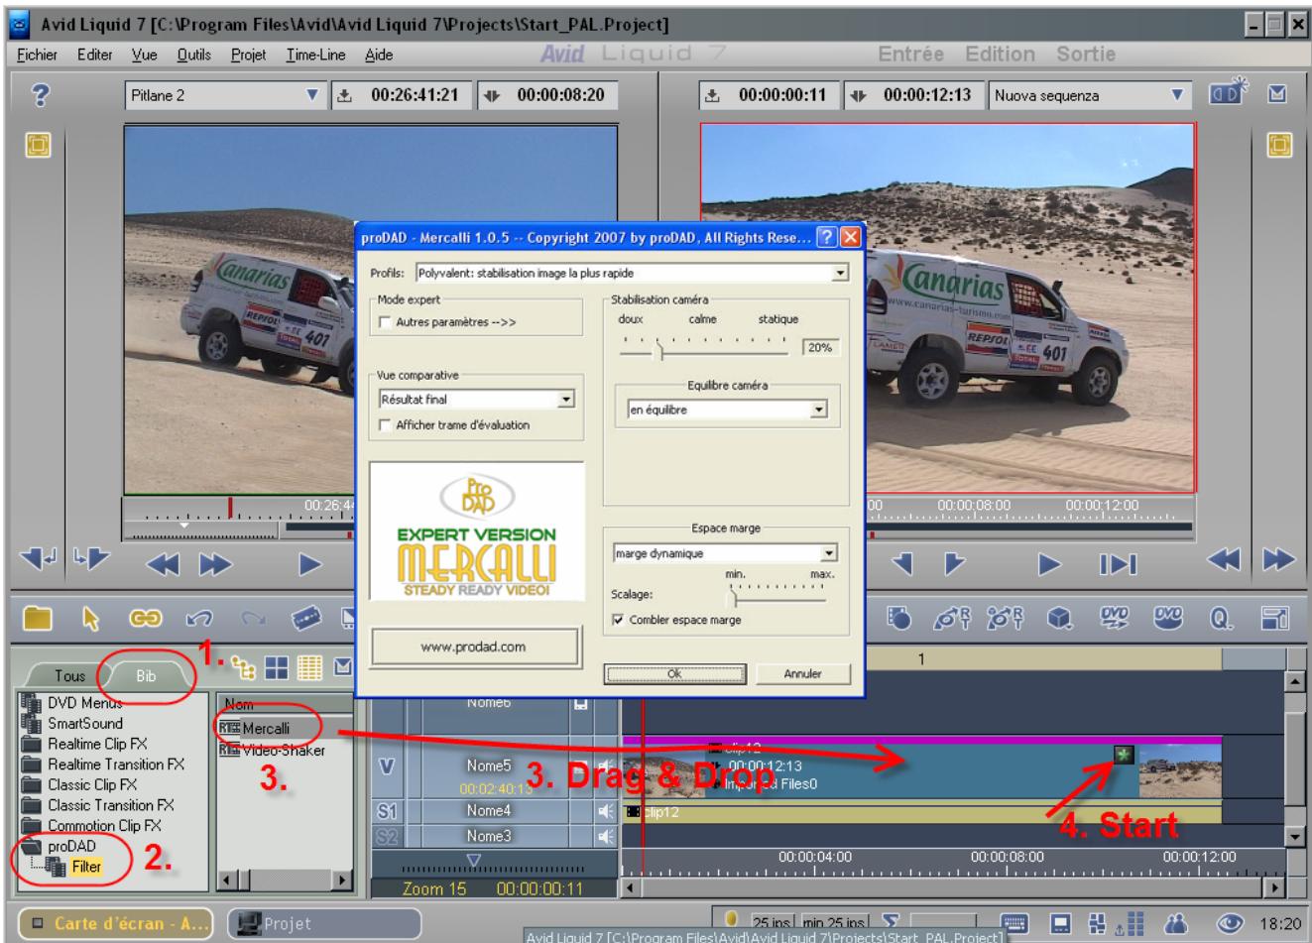Screen dimensions: 1312x943
Task: Open the Time-Line menu
Action: point(315,55)
